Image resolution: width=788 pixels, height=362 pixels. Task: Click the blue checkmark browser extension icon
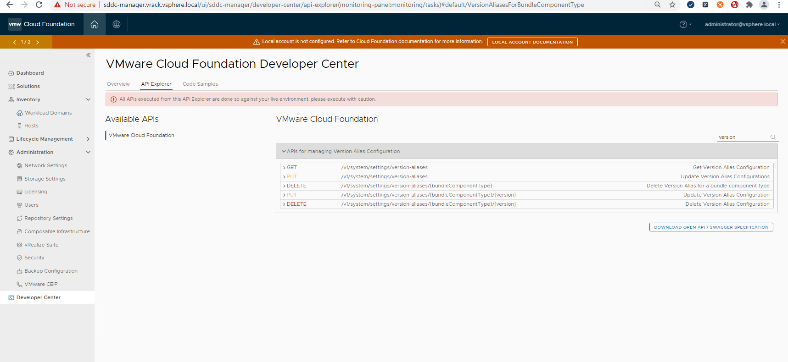click(x=691, y=5)
